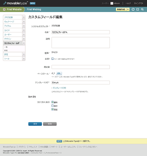Open the フィードバックはこちらへ footer link
Screen dimensions: 147x156
tap(88, 147)
